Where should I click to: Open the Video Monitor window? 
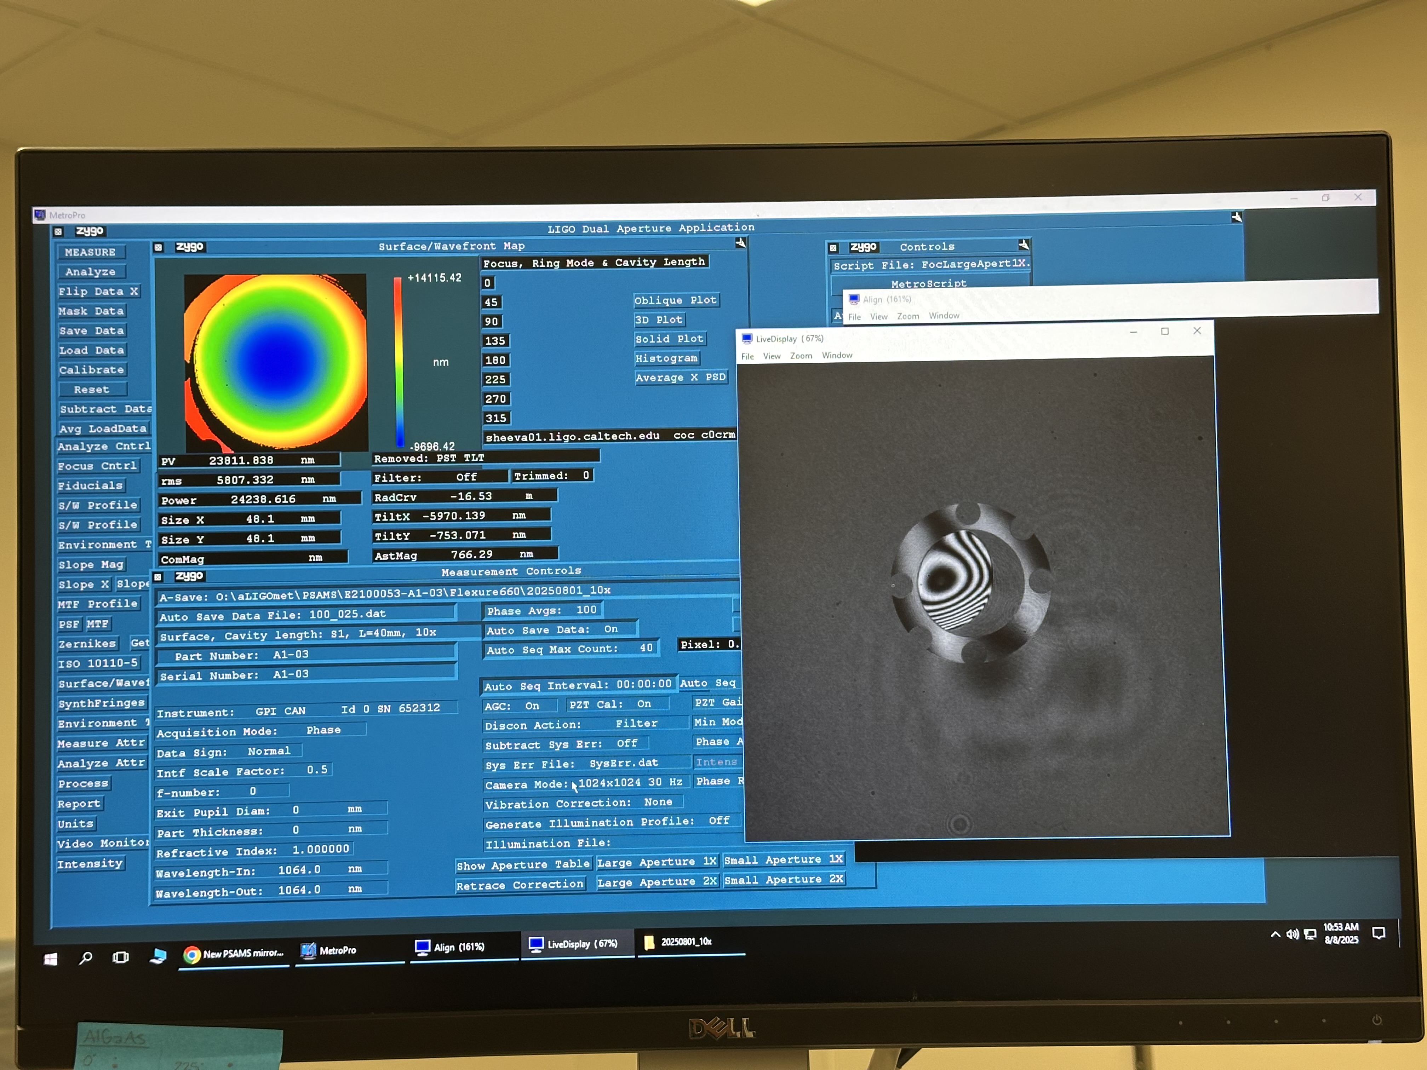point(103,843)
